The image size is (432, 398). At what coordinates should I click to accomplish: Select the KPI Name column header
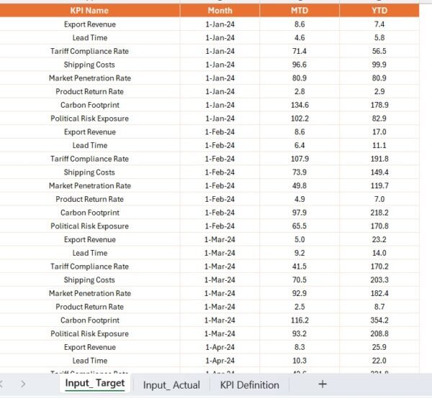coord(89,11)
